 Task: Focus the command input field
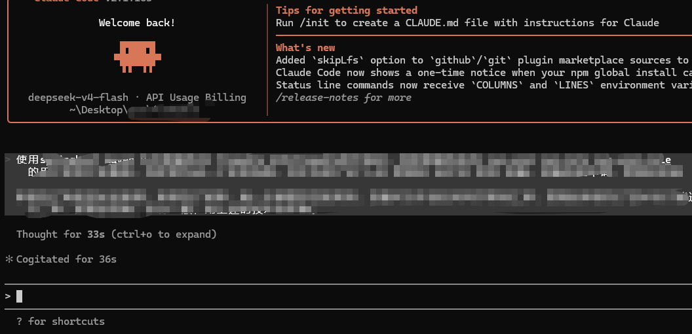coord(348,296)
